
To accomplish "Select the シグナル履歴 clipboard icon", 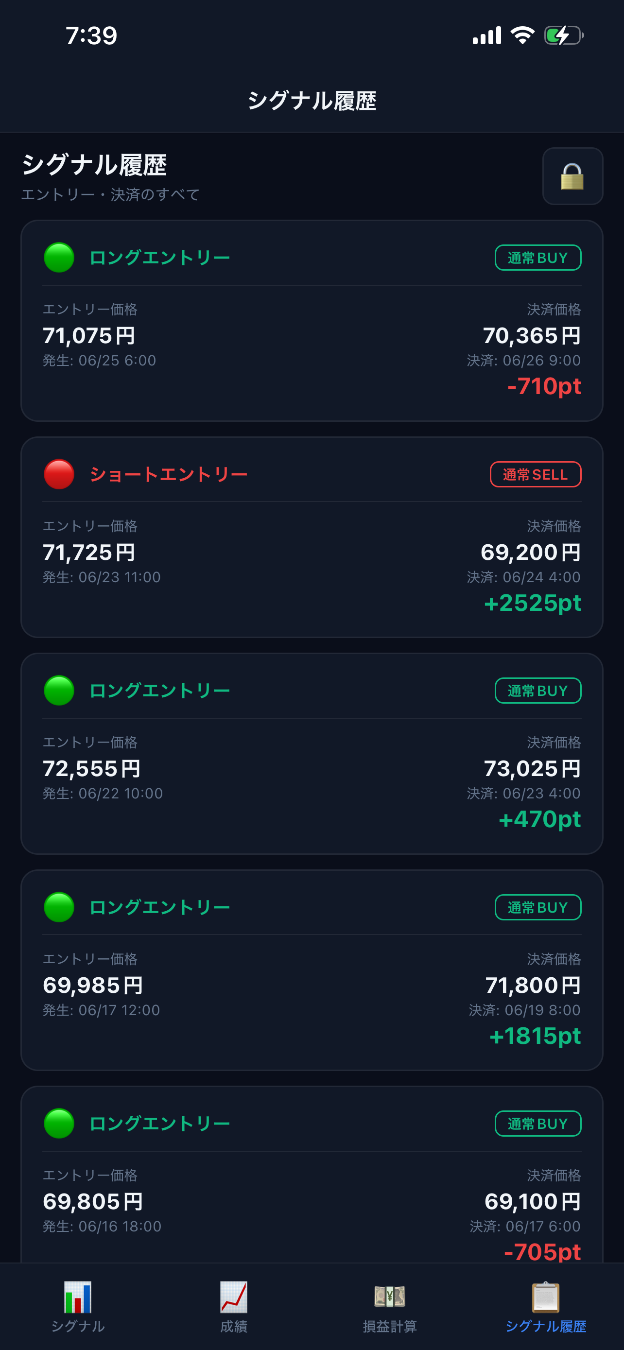I will tap(545, 1297).
